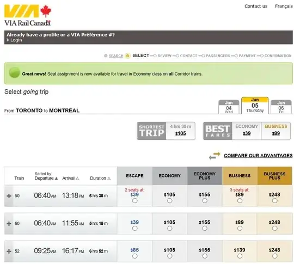Select $89 Business fare on train 60

pyautogui.click(x=240, y=229)
